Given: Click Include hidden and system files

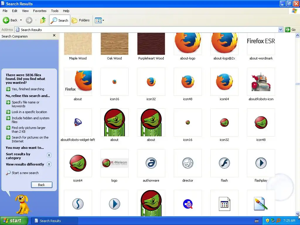Looking at the screenshot, I should tap(28, 120).
